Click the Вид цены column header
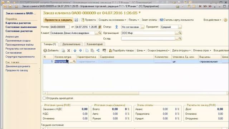This screenshot has height=129, width=229. (x=210, y=57)
